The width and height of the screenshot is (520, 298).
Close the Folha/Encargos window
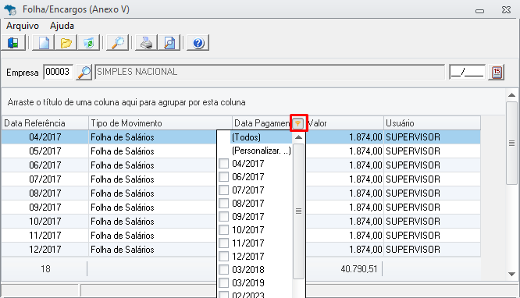(x=507, y=10)
